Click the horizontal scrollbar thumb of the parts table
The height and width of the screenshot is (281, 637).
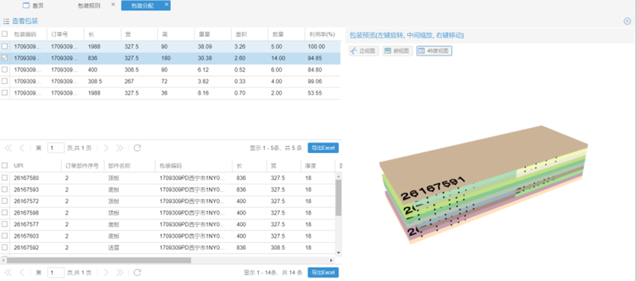click(98, 260)
